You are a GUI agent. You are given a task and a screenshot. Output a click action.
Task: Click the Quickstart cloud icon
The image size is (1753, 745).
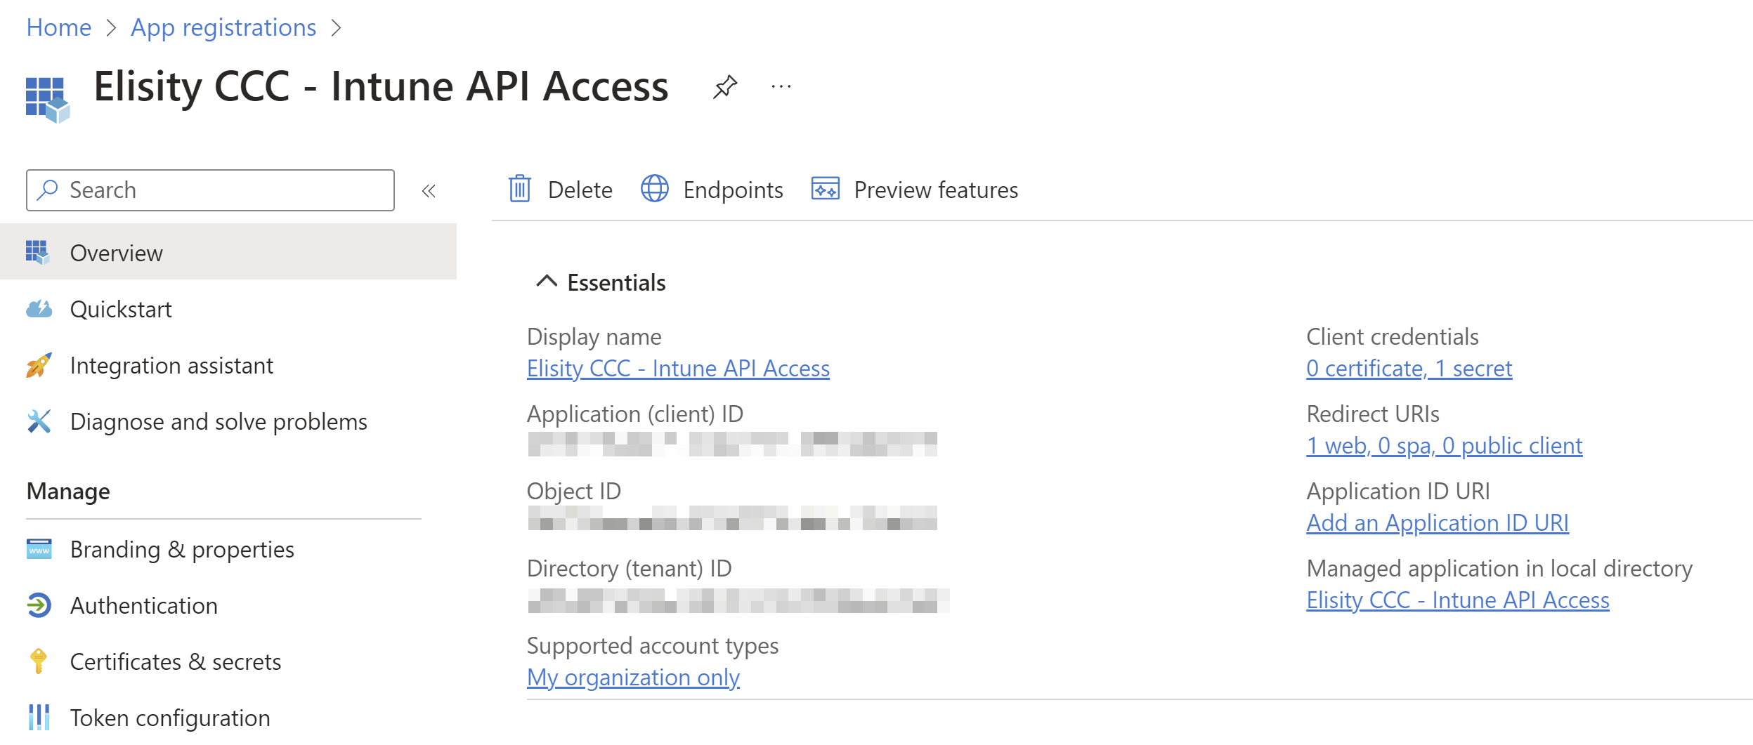coord(39,309)
